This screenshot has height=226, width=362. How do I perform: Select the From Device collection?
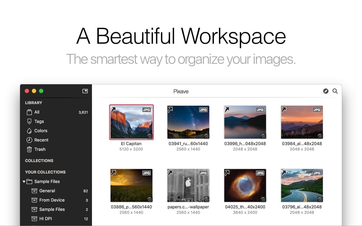coord(52,200)
